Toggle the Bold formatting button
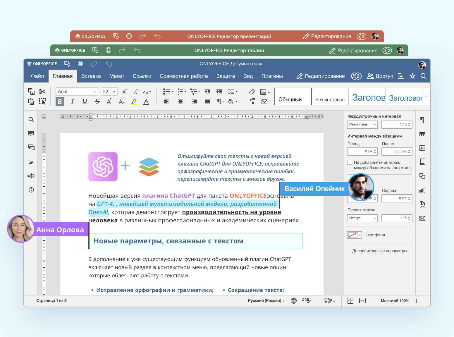454x337 pixels. point(60,102)
